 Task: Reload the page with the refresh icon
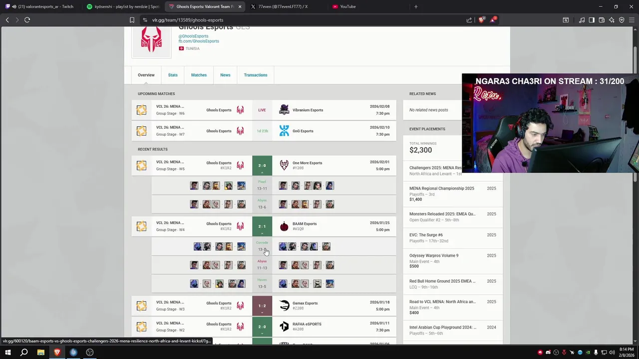tap(27, 20)
